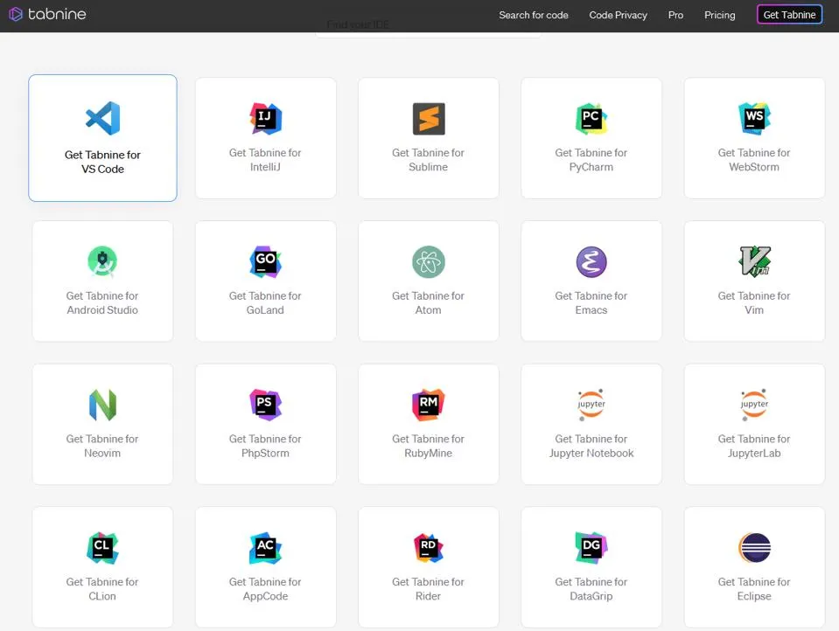Select the VS Code icon

tap(102, 119)
